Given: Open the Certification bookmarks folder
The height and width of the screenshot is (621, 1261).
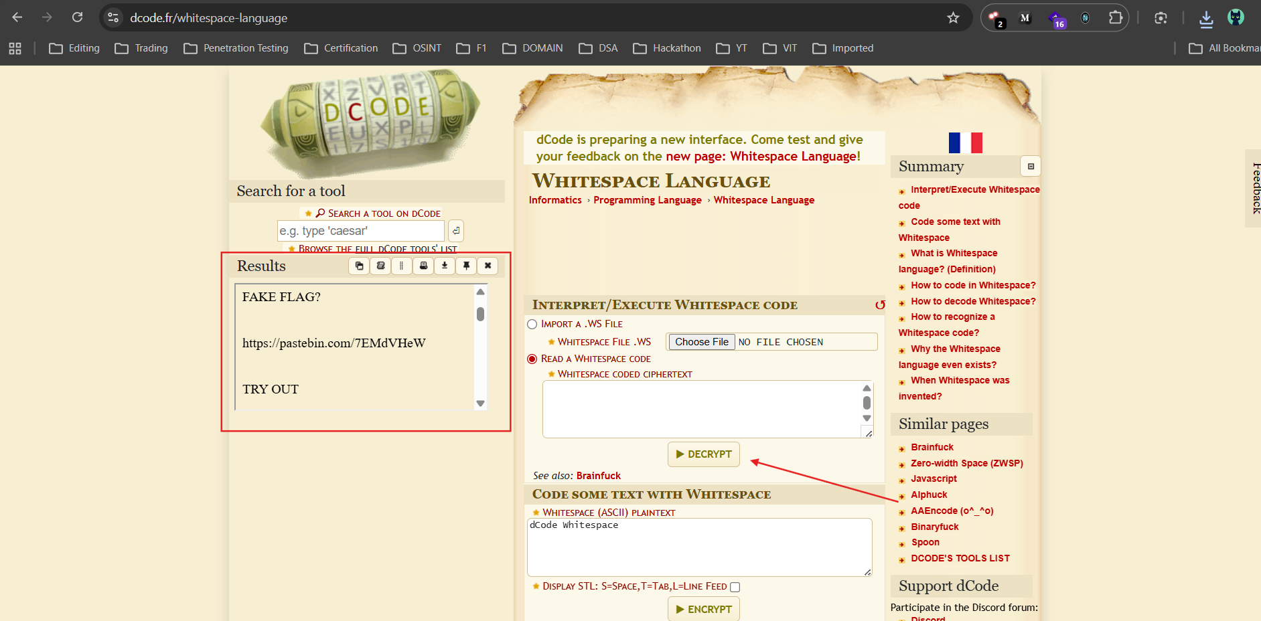Looking at the screenshot, I should tap(341, 48).
